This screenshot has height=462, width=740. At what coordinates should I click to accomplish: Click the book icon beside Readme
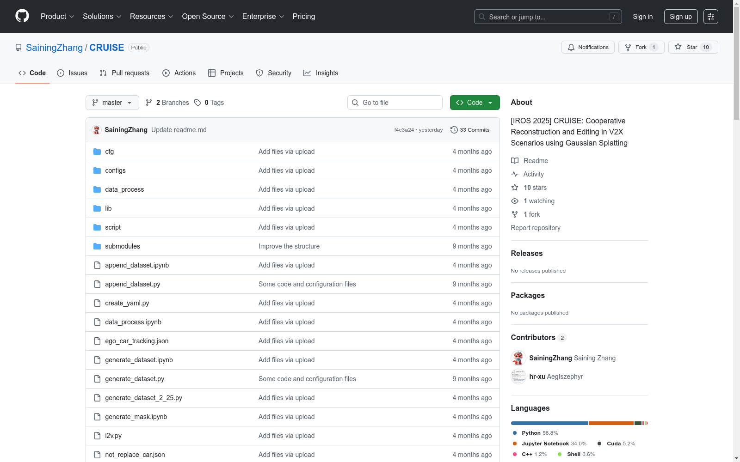pos(515,161)
